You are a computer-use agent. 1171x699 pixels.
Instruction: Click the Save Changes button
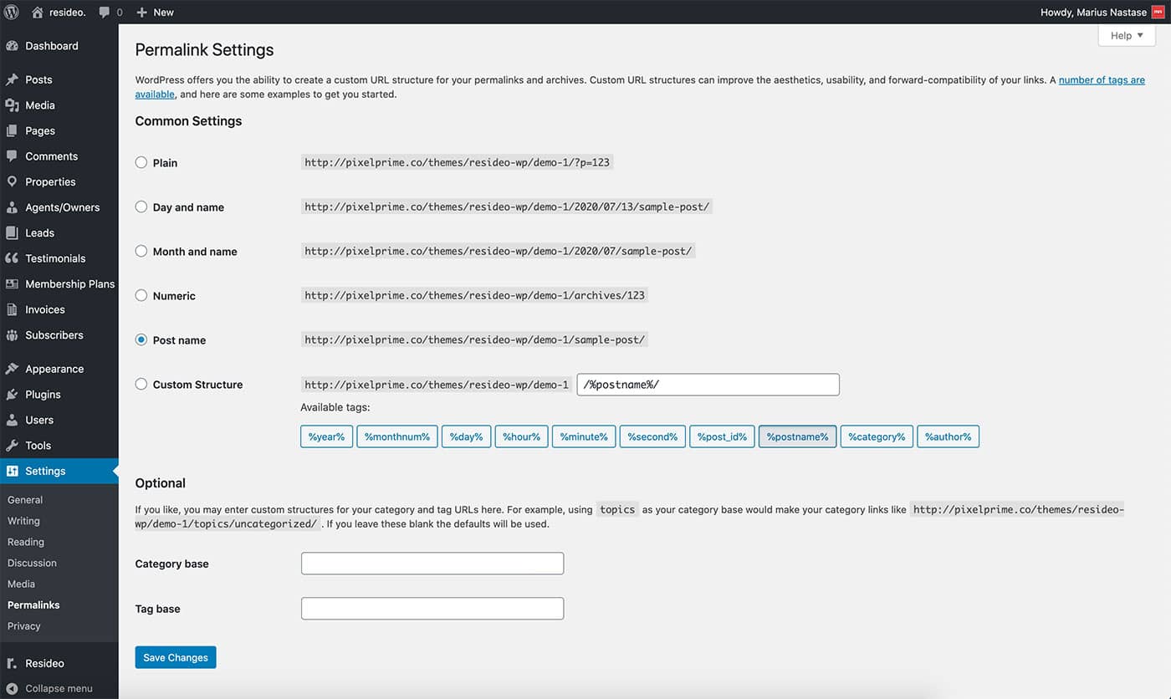(176, 657)
